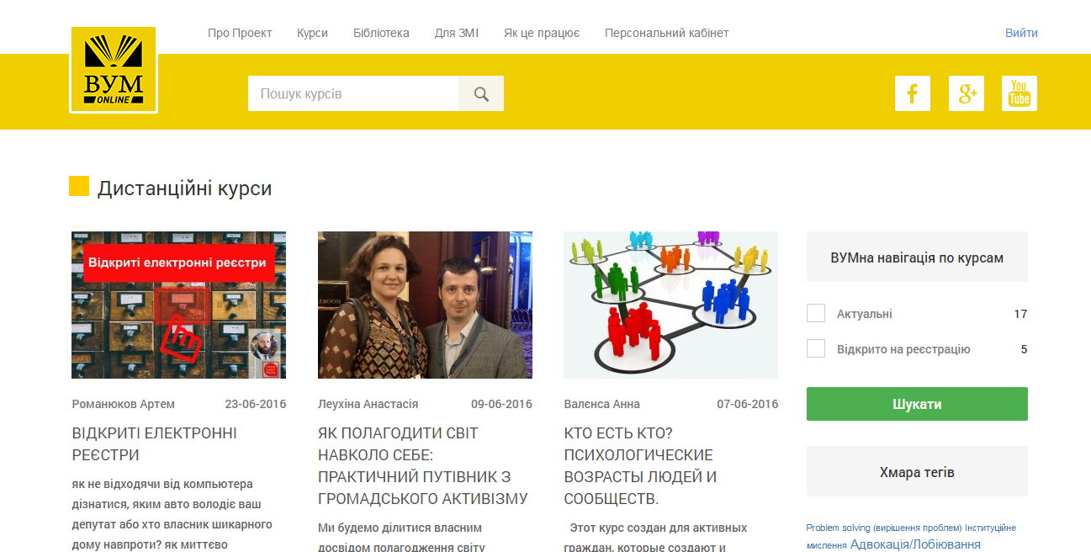This screenshot has height=552, width=1091.
Task: Click the date 09-06-2016
Action: point(501,404)
